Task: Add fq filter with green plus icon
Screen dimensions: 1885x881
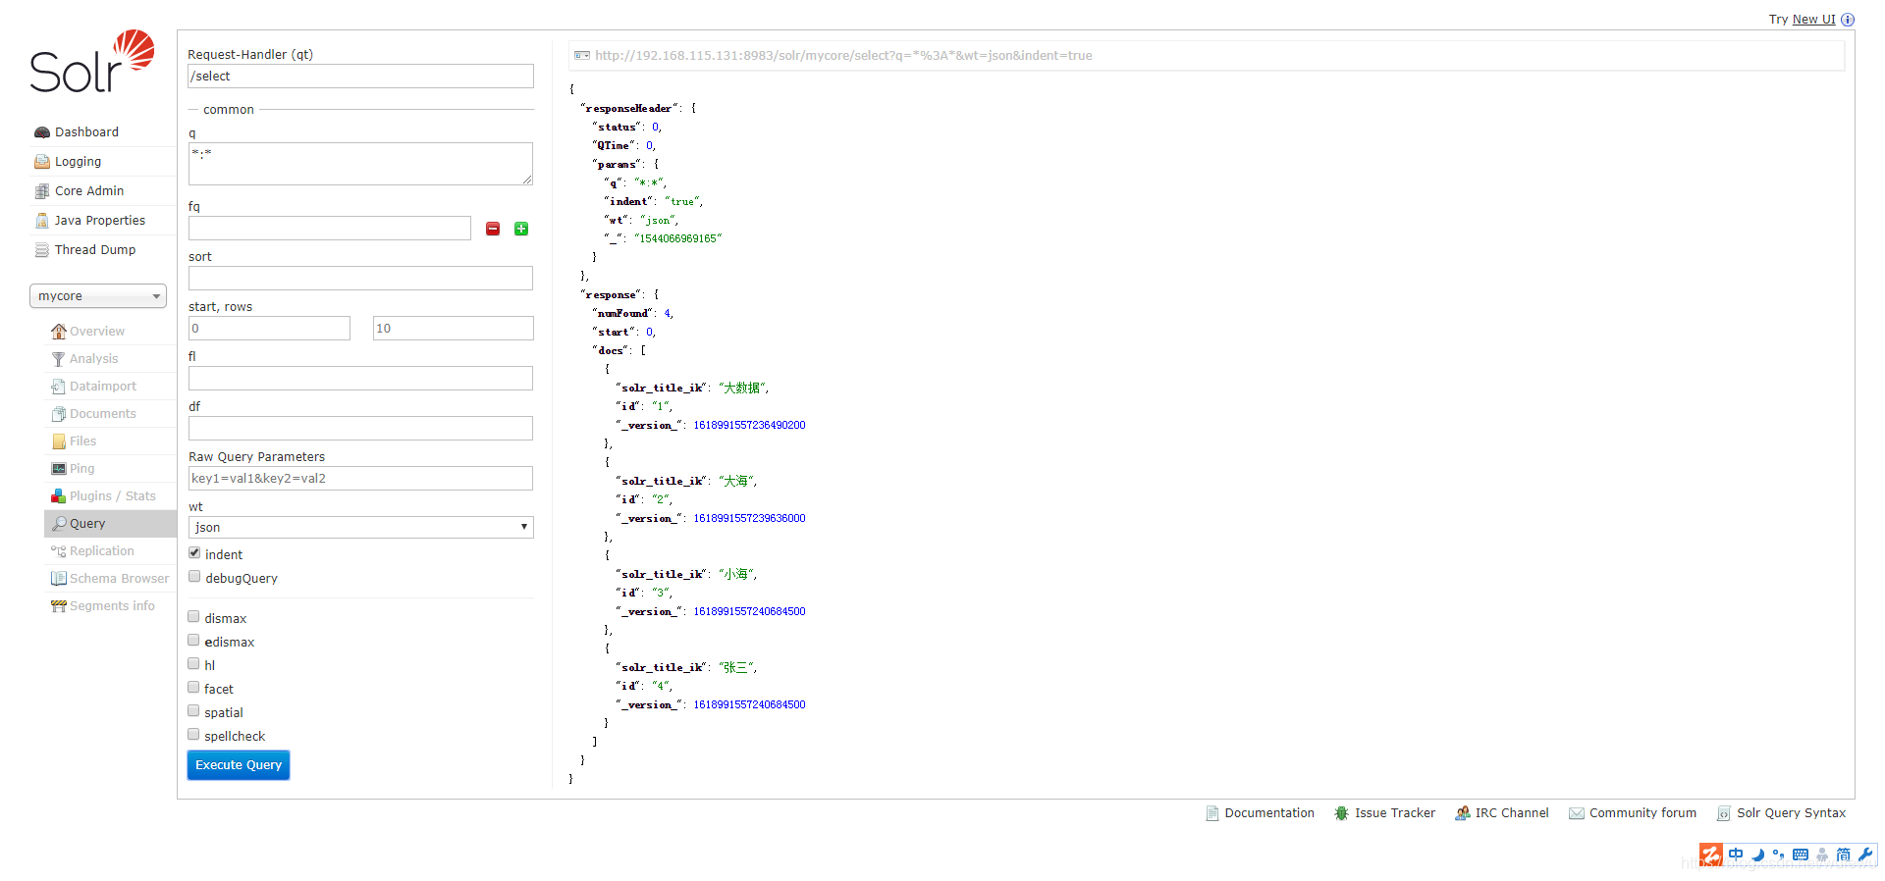Action: point(521,229)
